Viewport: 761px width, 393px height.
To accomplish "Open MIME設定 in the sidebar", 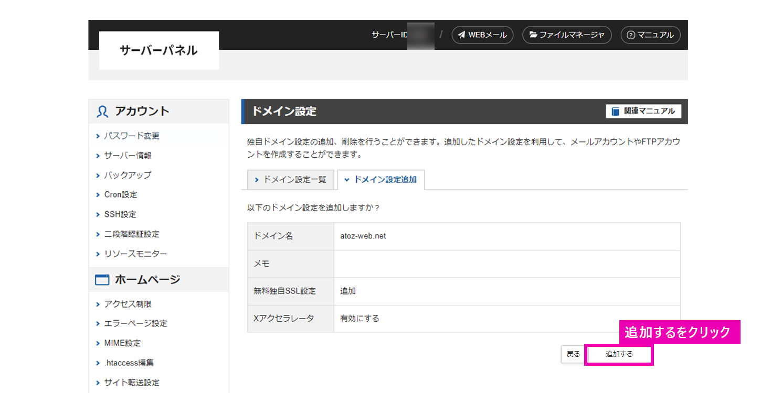I will point(122,343).
